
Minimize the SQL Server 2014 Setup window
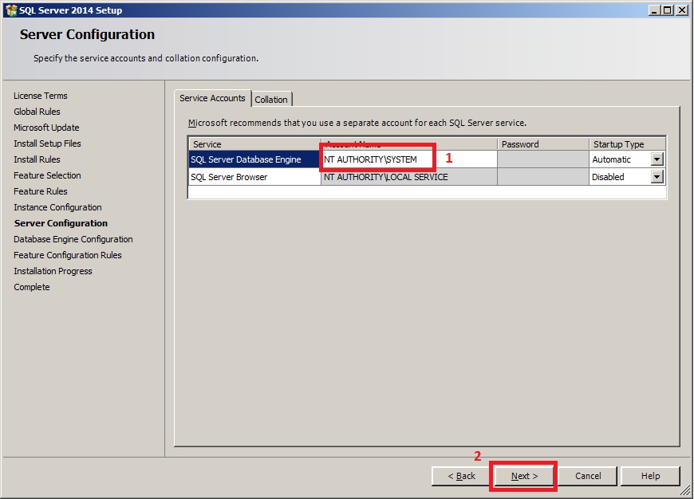click(654, 10)
